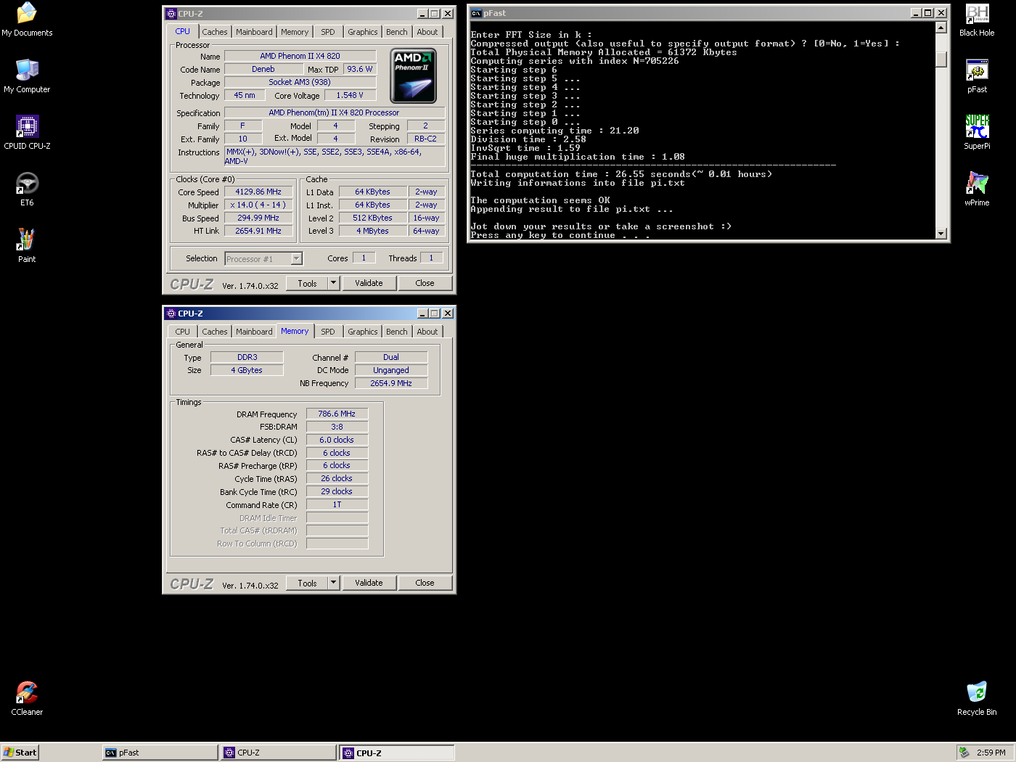Screen dimensions: 1016x762
Task: Click the pFast console scrollbar thumb
Action: pos(941,60)
